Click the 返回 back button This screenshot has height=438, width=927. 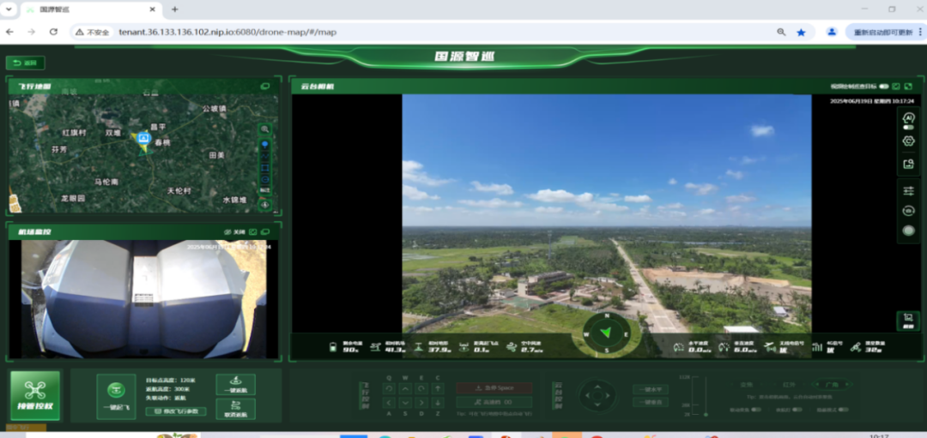tap(26, 63)
